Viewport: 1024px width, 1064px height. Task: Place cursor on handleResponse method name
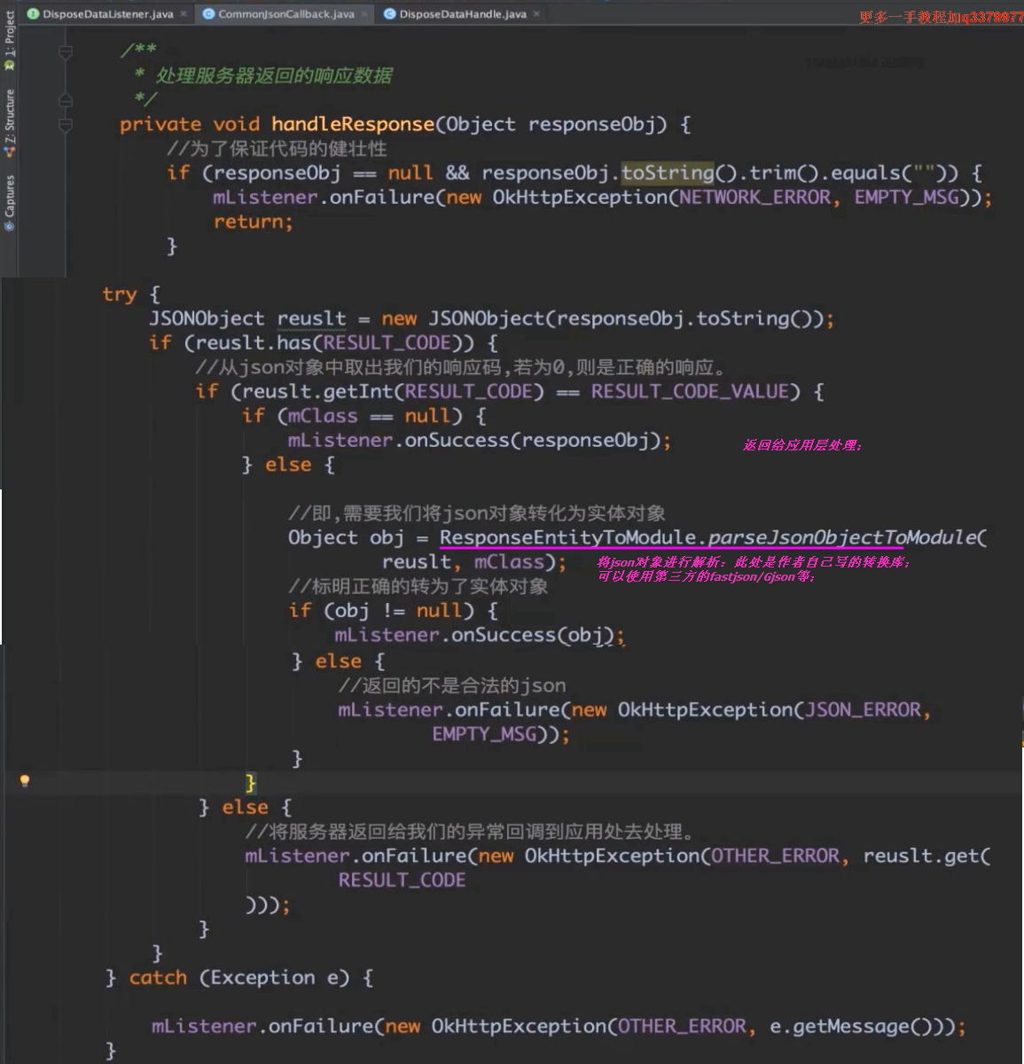pos(352,124)
